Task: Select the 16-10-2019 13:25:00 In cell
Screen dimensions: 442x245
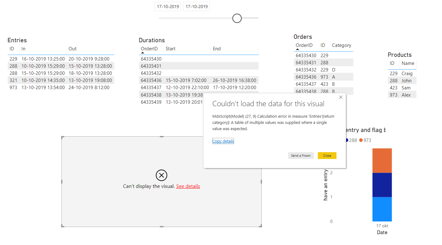Action: pyautogui.click(x=43, y=59)
